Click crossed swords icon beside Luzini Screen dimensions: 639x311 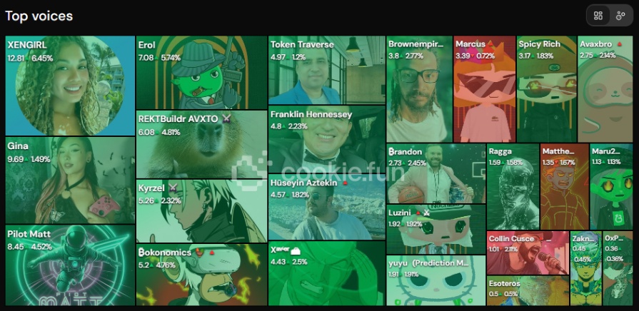426,213
